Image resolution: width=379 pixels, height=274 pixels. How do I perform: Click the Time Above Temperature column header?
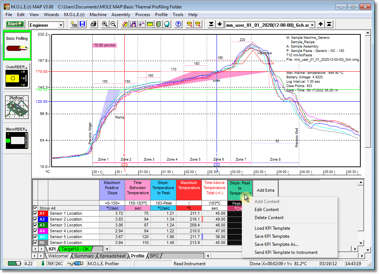coord(215,190)
